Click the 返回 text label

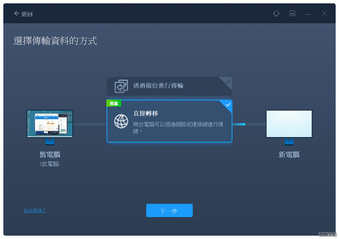(27, 14)
